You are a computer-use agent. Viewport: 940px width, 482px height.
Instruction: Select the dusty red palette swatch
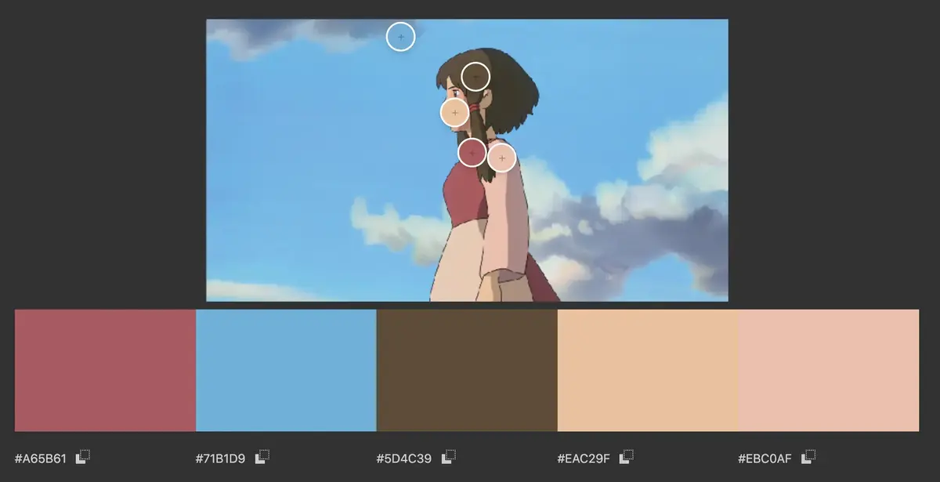pos(105,370)
